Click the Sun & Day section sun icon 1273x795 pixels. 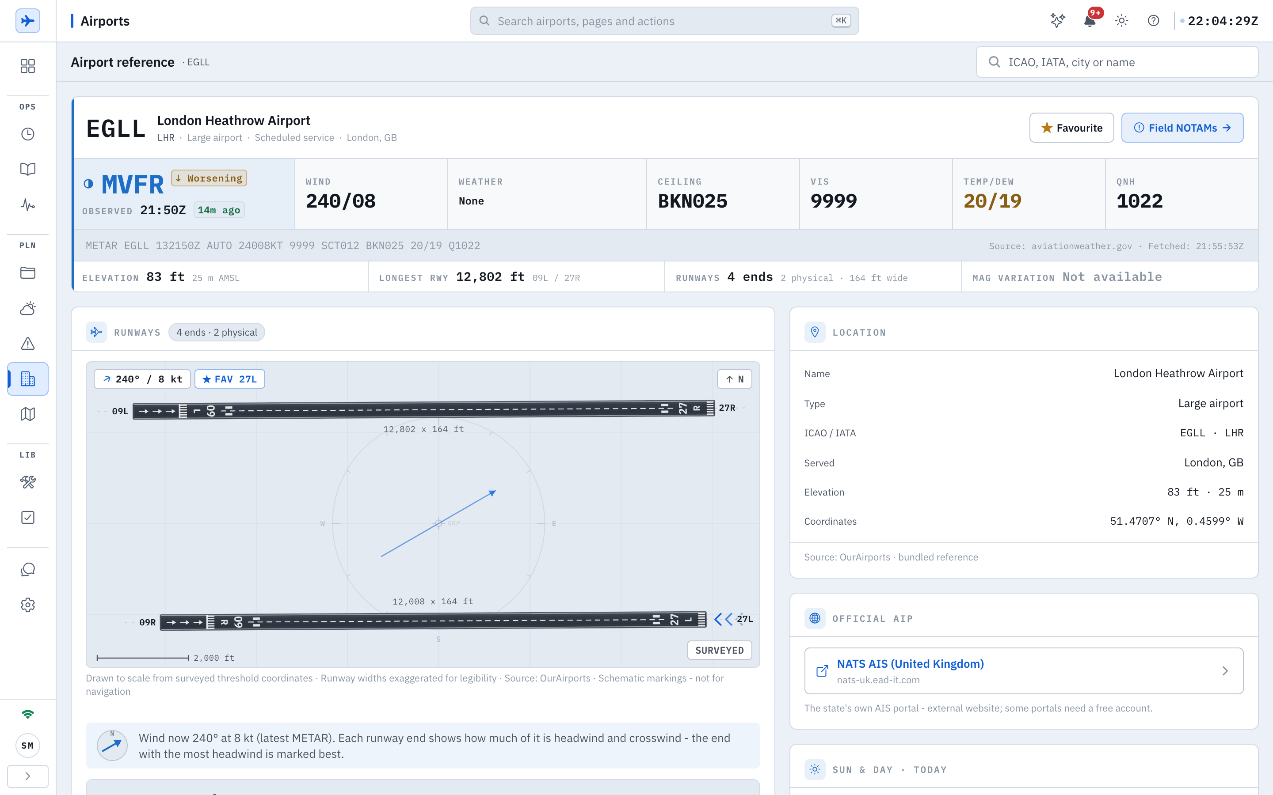pyautogui.click(x=815, y=770)
